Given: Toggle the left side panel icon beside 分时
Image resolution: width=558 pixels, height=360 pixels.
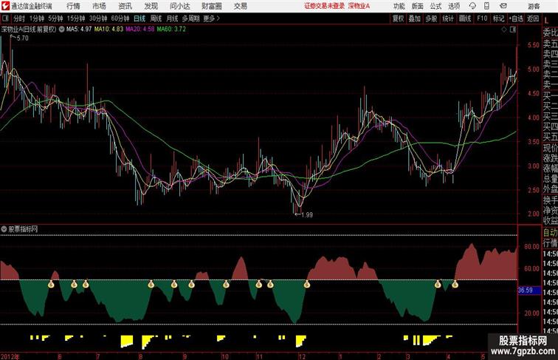Looking at the screenshot, I should (5, 18).
